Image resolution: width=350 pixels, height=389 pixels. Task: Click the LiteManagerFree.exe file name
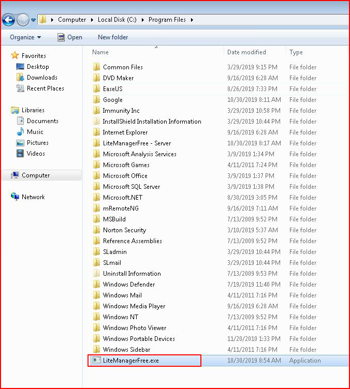131,361
